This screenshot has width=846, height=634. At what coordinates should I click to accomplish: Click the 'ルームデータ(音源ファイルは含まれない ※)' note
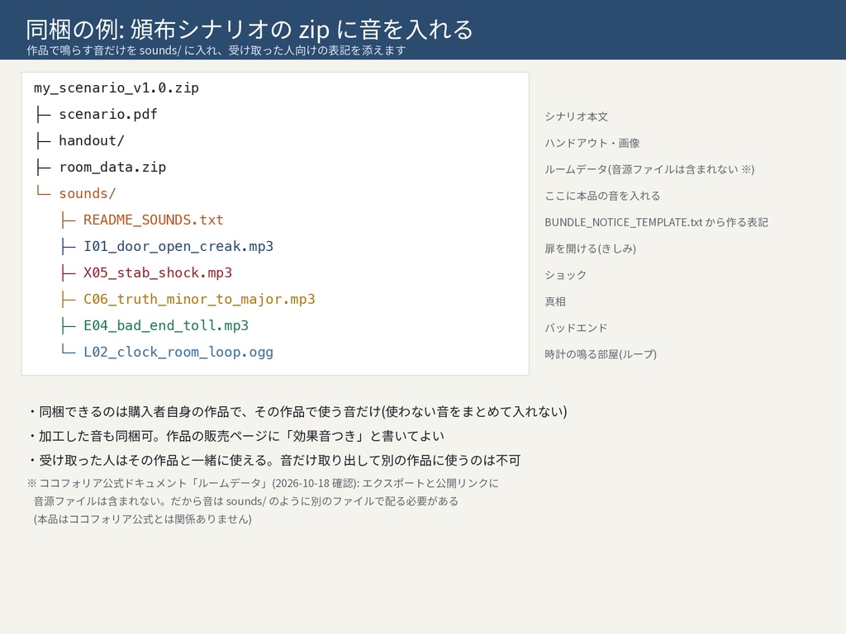(x=649, y=169)
